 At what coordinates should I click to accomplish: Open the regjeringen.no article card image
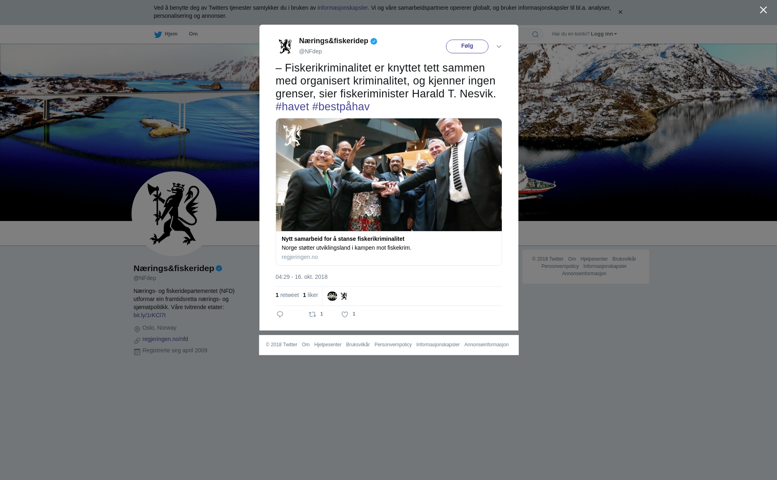click(389, 175)
